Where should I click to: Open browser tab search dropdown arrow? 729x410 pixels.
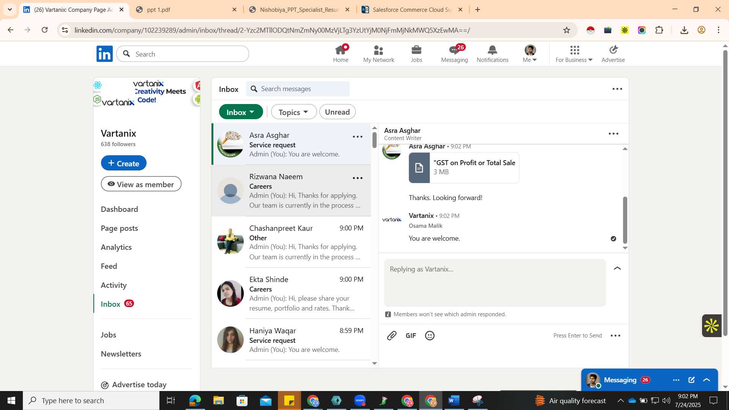click(x=10, y=9)
